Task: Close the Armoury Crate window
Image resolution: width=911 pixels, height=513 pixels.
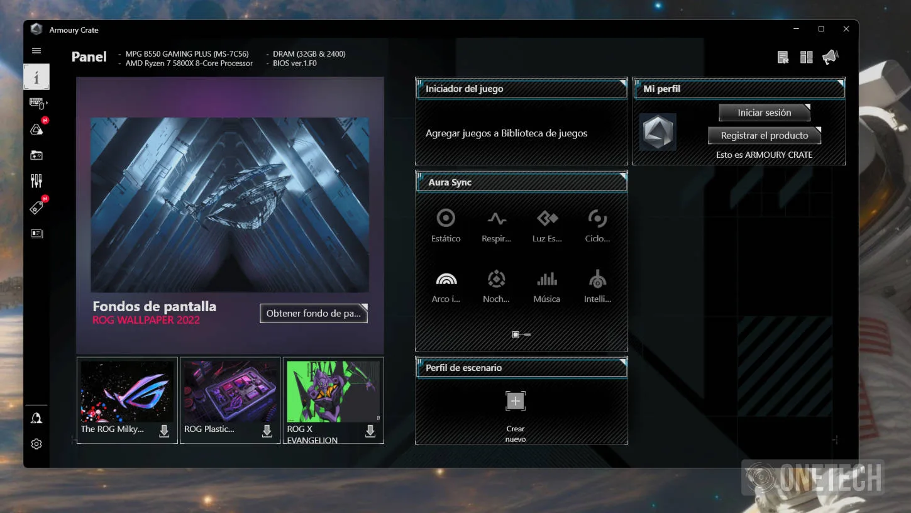Action: (846, 29)
